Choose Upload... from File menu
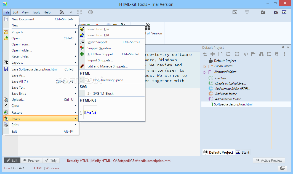 (41, 100)
